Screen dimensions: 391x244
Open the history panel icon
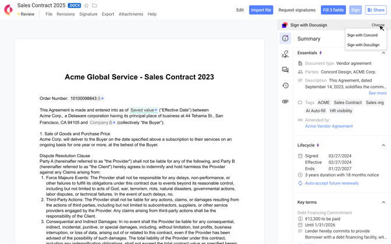click(x=285, y=86)
